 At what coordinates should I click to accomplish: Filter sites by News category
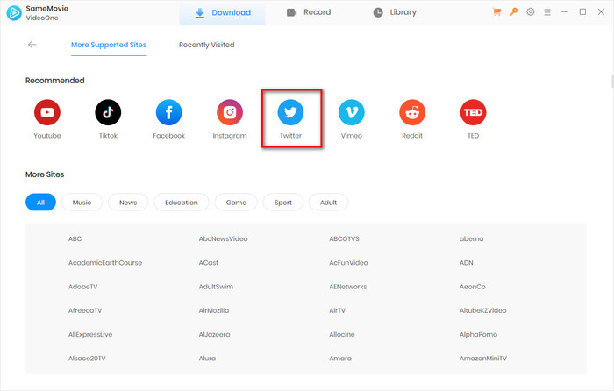click(128, 202)
